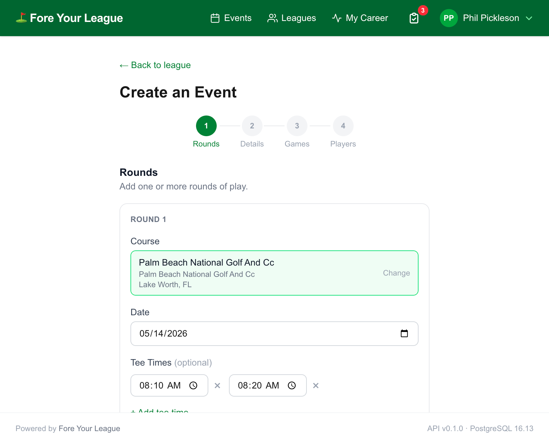Click the people icon beside Leagues

click(273, 18)
